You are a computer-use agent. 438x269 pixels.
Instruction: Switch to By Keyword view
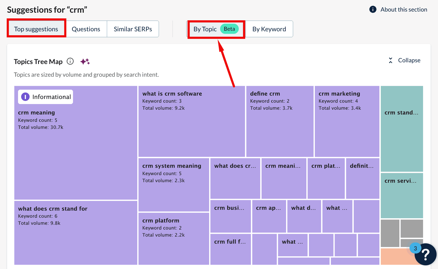click(x=269, y=29)
